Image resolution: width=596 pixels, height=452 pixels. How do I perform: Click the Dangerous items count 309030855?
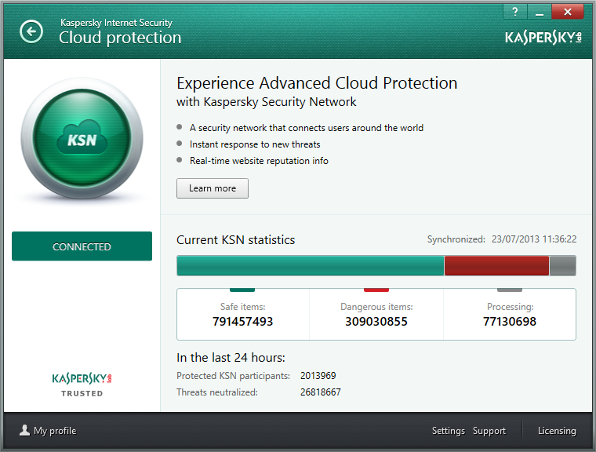[376, 322]
